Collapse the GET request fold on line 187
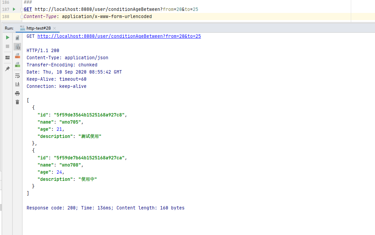This screenshot has width=375, height=235. (22, 10)
